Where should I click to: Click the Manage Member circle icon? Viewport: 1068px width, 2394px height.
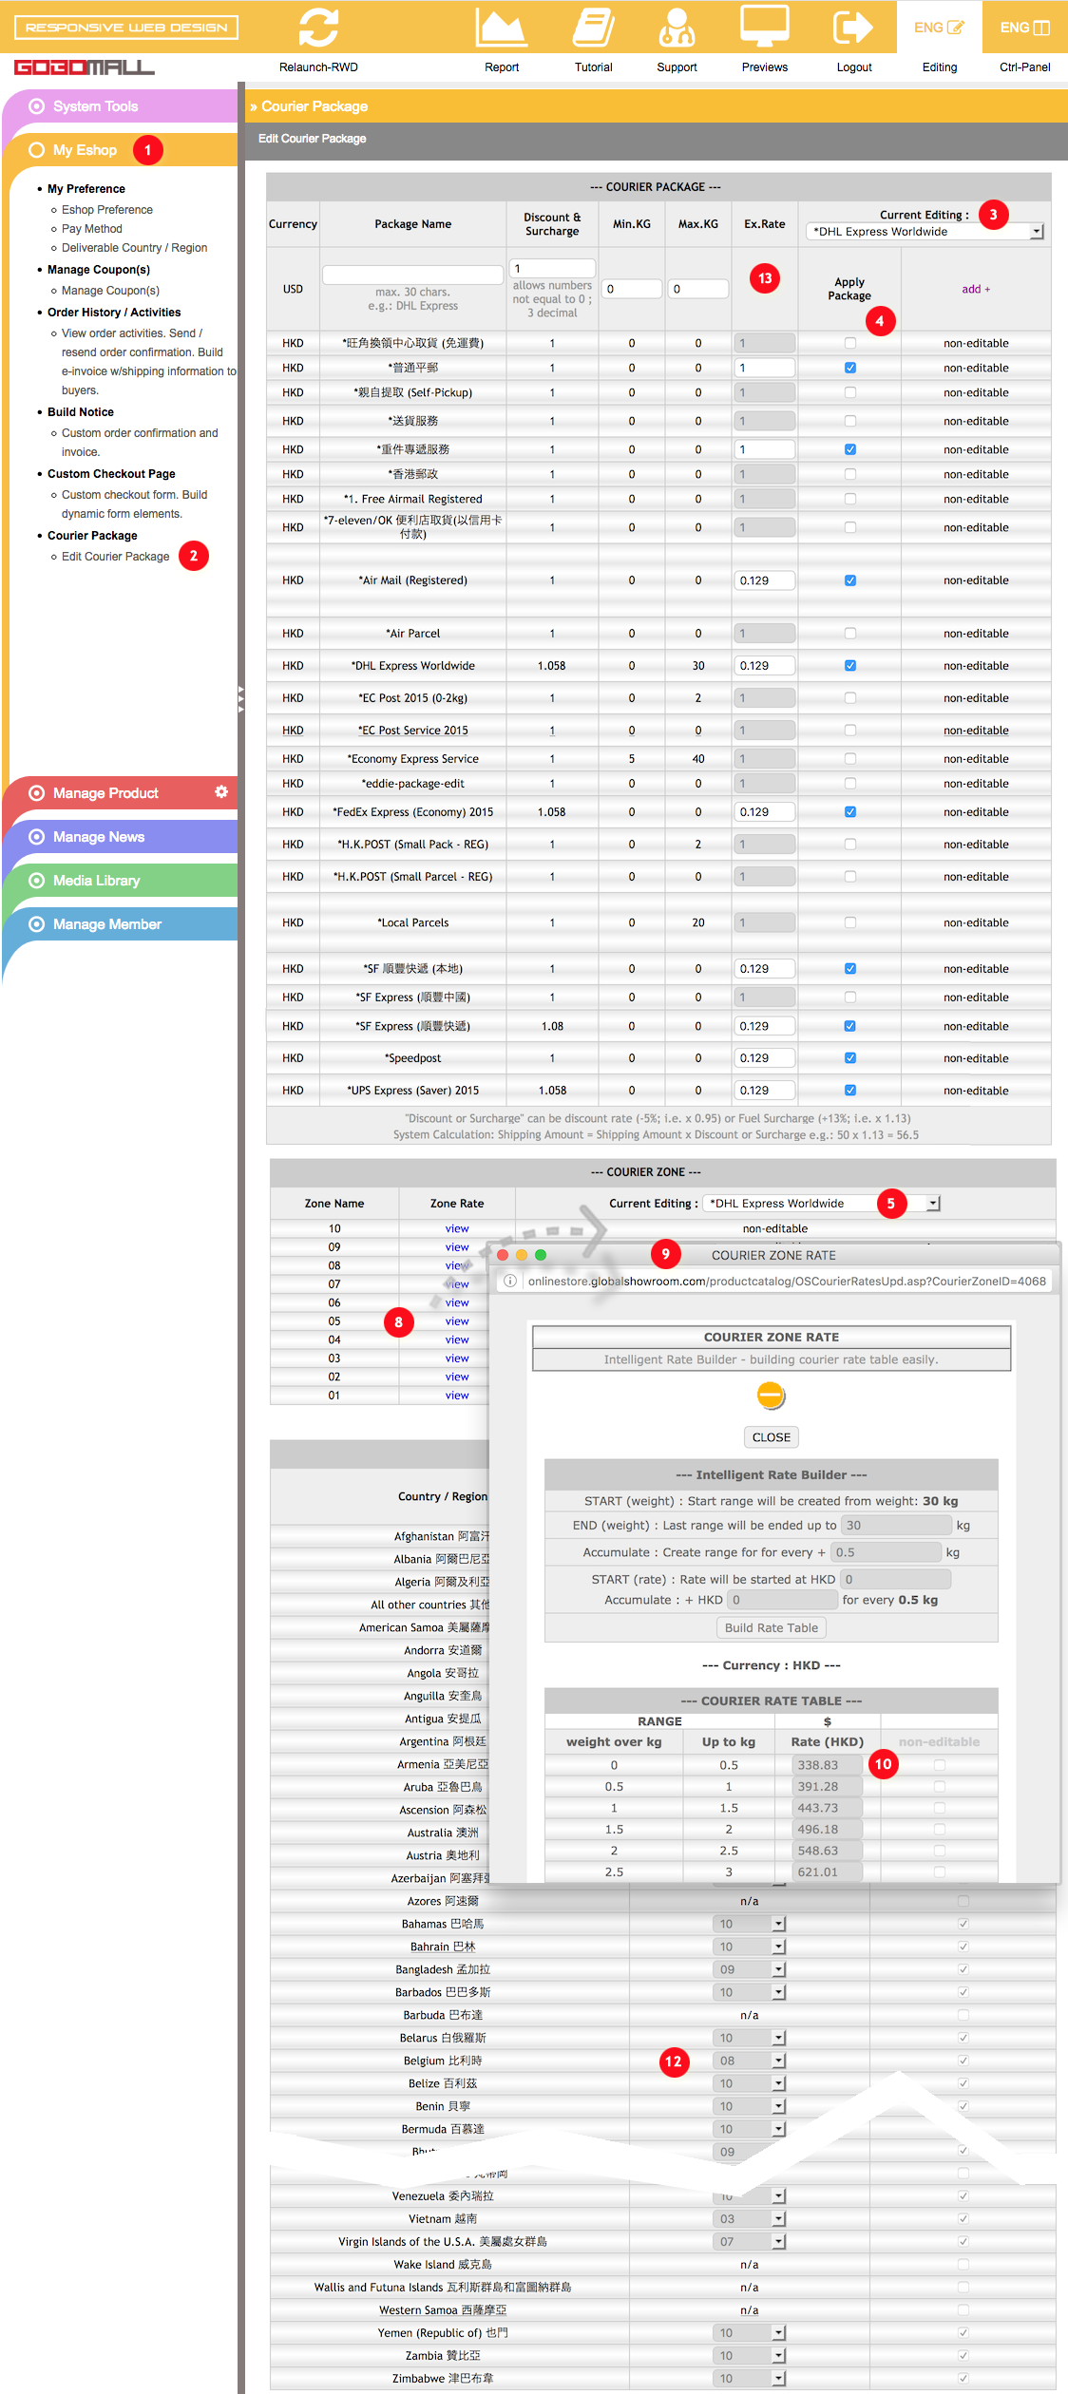[37, 924]
